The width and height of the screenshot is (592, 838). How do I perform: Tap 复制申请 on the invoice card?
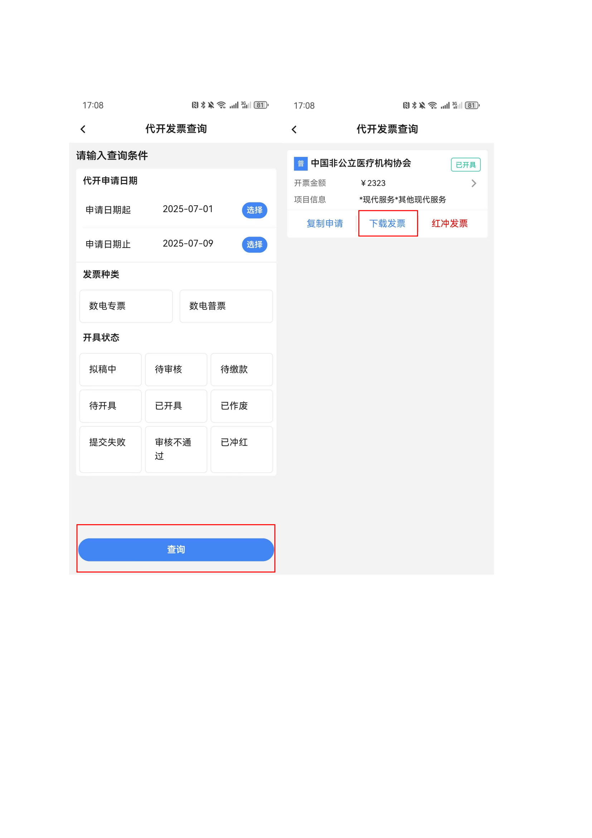324,223
